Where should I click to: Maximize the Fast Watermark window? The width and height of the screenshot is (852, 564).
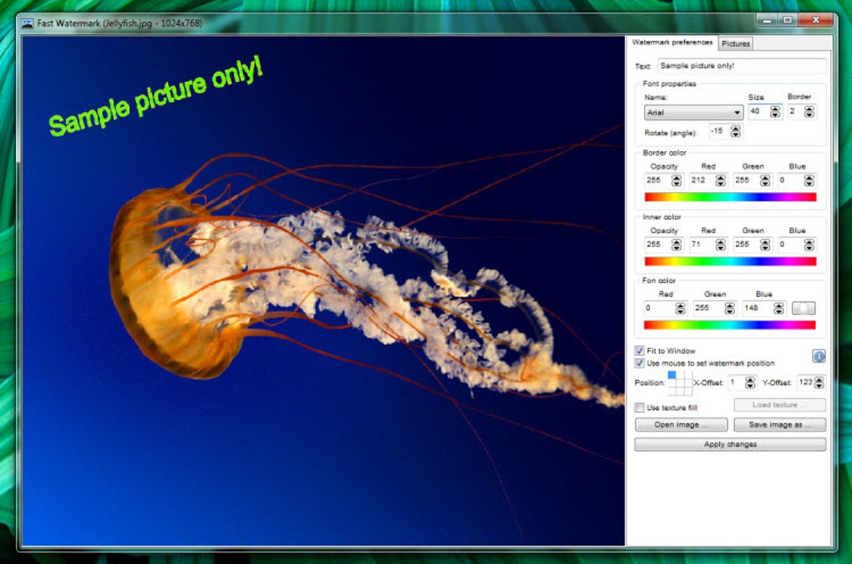tap(788, 21)
